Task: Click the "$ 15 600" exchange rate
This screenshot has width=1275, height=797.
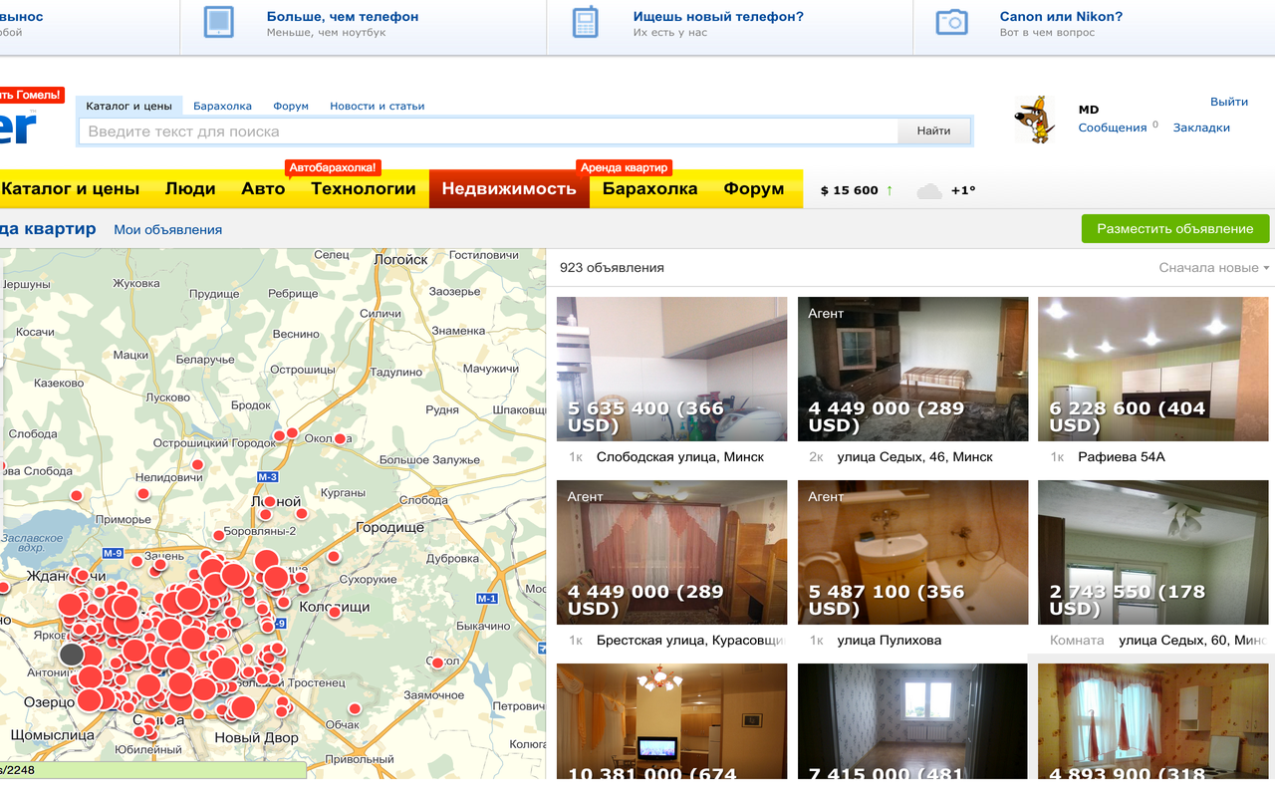Action: tap(850, 190)
